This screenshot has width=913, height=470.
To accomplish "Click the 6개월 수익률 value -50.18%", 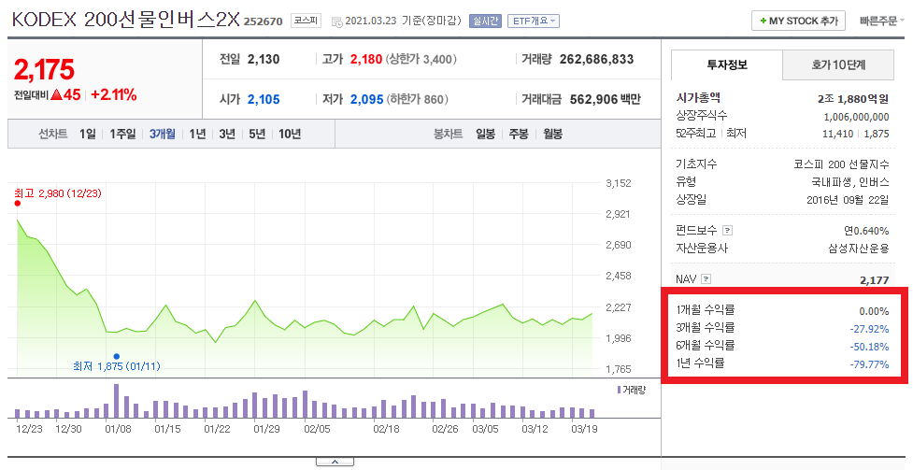I will tap(869, 347).
